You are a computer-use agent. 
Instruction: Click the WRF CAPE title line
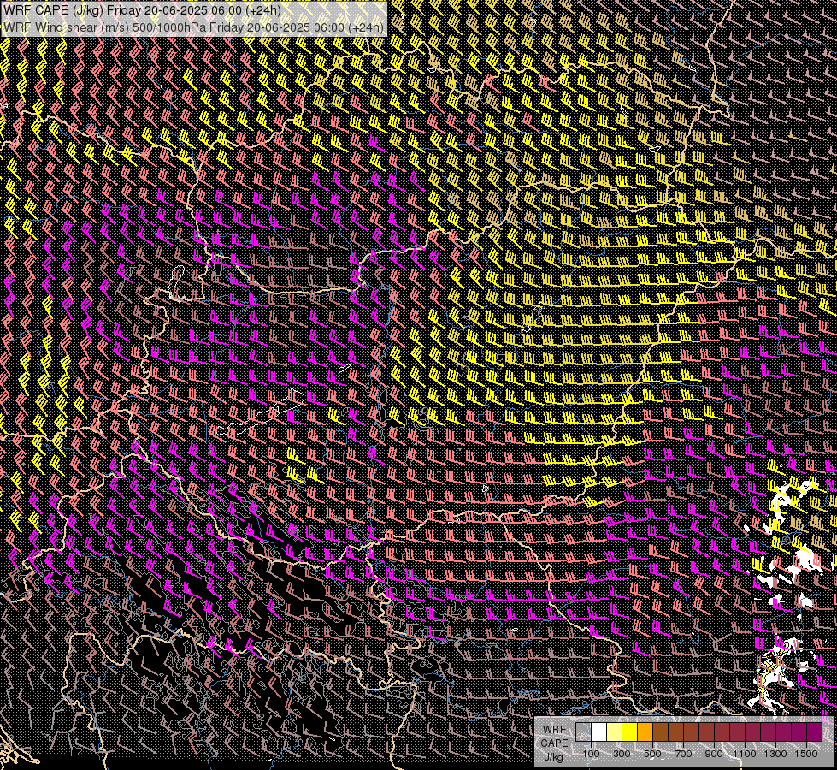(x=142, y=10)
